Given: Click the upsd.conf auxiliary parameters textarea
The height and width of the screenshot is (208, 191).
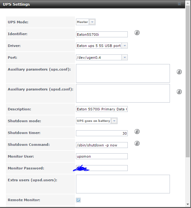Looking at the screenshot, I should pos(123,93).
